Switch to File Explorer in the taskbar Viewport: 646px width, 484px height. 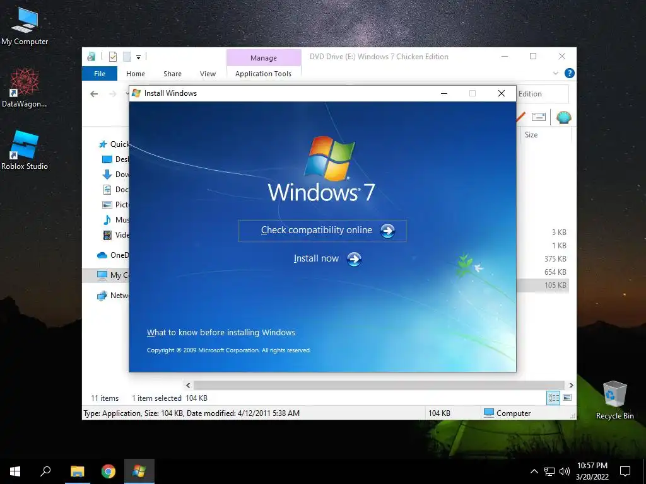tap(77, 471)
